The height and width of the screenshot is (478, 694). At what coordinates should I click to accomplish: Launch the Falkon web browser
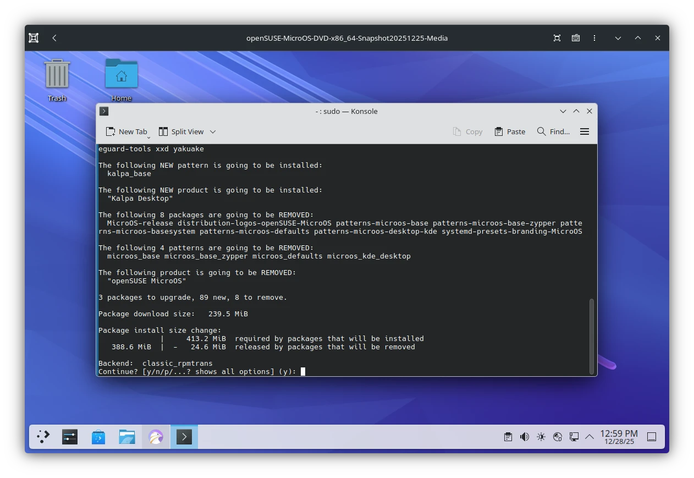tap(156, 437)
